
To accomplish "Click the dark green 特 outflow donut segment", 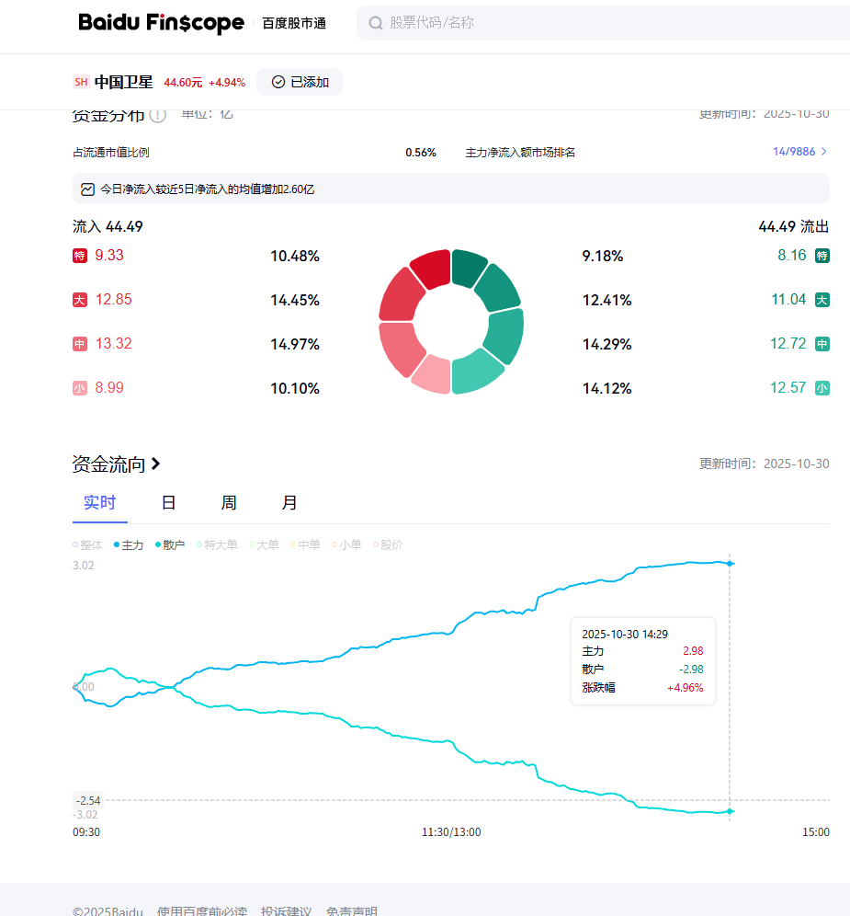I will (469, 269).
